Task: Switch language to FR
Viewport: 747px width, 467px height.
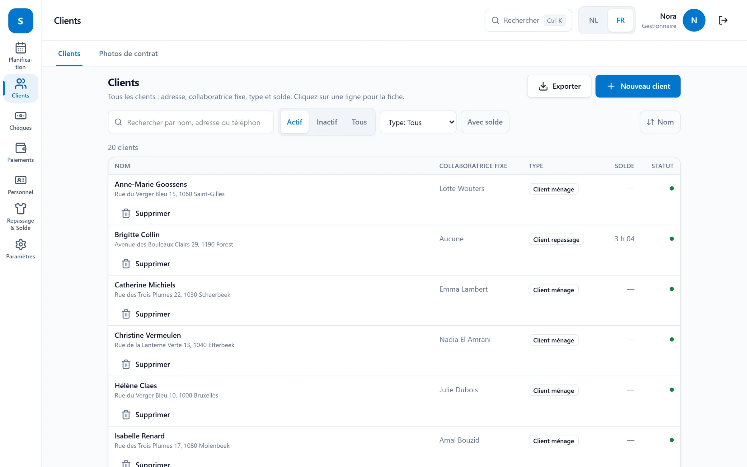Action: point(620,20)
